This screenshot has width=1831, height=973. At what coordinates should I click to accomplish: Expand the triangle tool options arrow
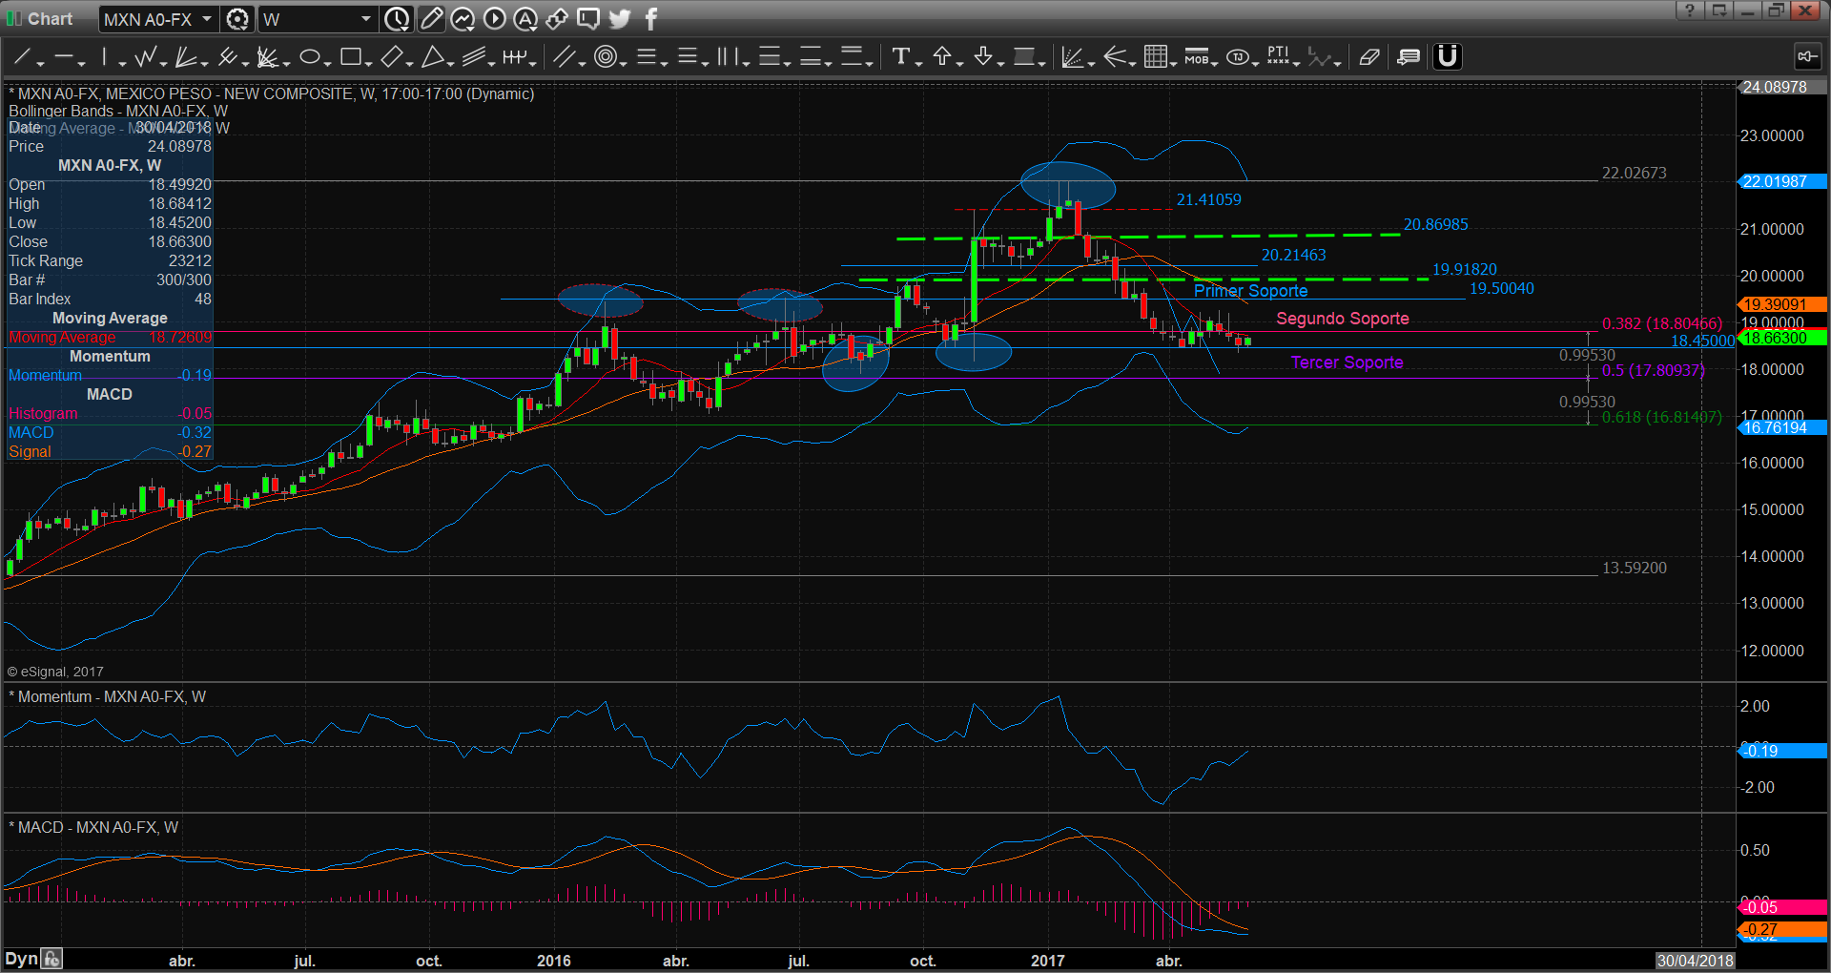pyautogui.click(x=450, y=63)
